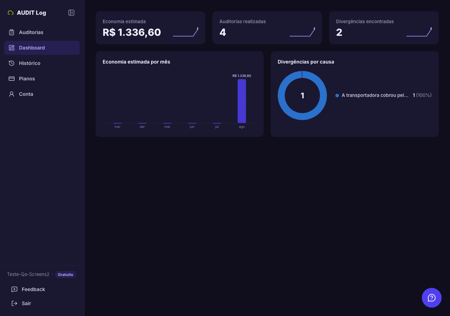Click the blue legend color dot
The image size is (450, 316).
(x=337, y=96)
